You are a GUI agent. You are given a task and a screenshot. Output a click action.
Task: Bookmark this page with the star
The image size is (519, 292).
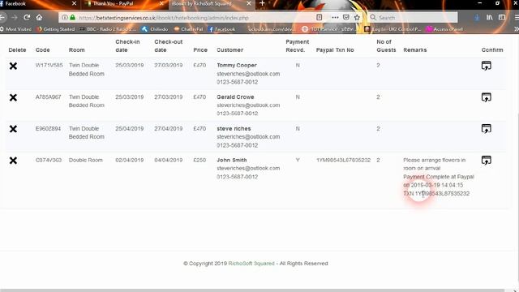(x=357, y=18)
